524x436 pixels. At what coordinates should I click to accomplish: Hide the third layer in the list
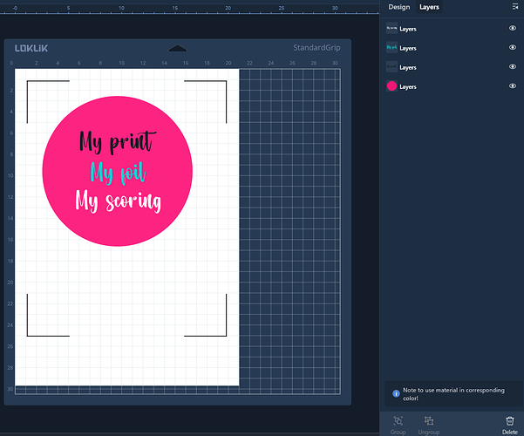click(512, 67)
